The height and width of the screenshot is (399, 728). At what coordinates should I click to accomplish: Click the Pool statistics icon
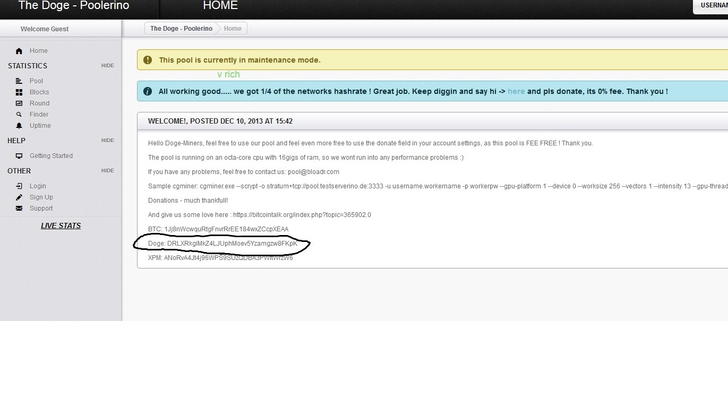19,81
